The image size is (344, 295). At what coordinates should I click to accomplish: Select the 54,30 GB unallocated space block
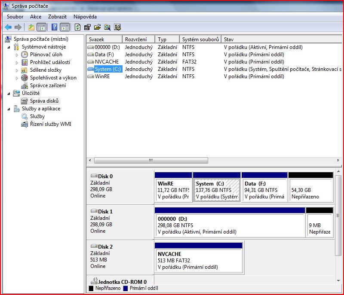pyautogui.click(x=310, y=190)
